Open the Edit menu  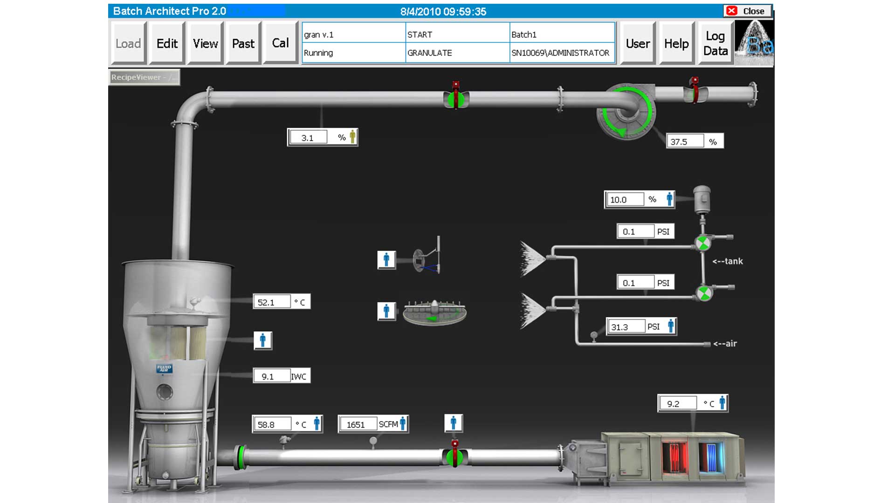click(x=166, y=43)
